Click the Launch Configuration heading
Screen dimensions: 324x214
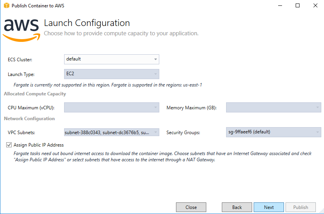click(87, 23)
